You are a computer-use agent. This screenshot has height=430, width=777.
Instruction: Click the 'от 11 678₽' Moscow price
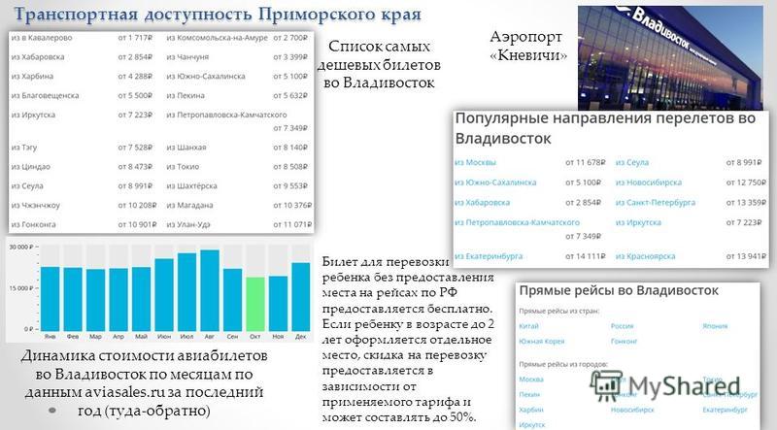pyautogui.click(x=586, y=162)
